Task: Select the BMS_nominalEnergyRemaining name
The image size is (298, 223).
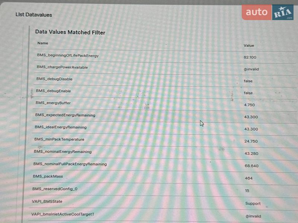Action: 63,152
